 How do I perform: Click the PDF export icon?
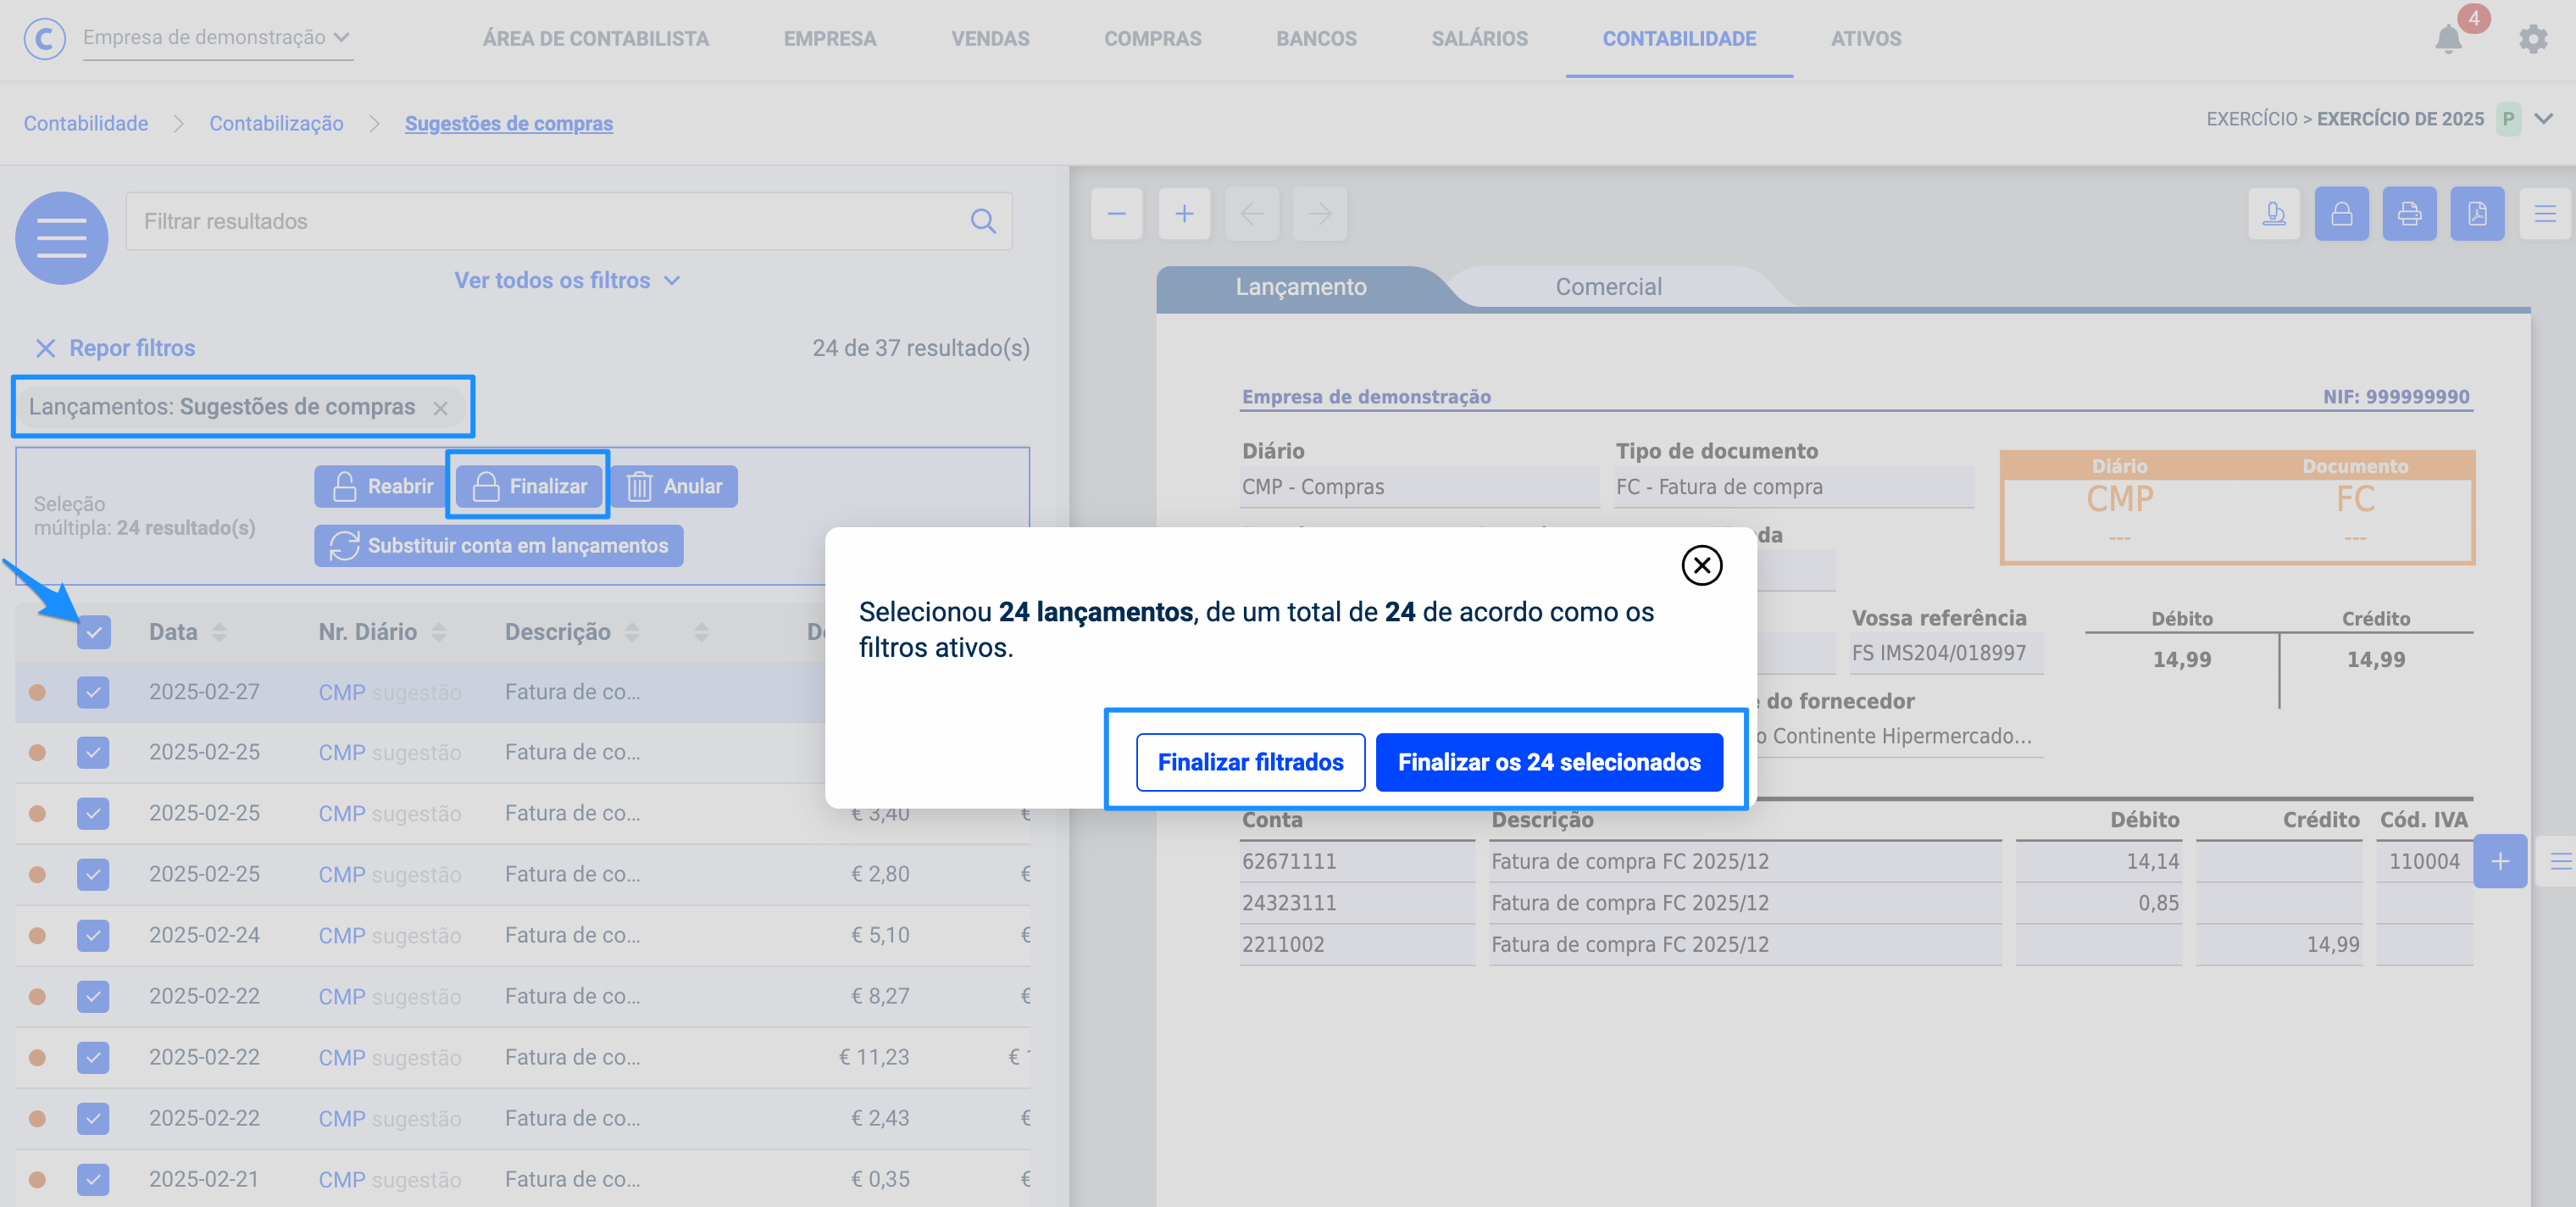tap(2476, 213)
